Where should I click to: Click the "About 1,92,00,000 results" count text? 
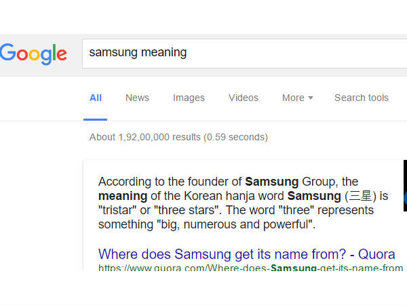click(x=145, y=137)
